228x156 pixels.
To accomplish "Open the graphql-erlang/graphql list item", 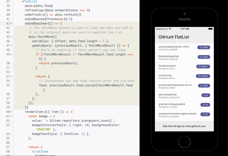I will [x=184, y=106].
